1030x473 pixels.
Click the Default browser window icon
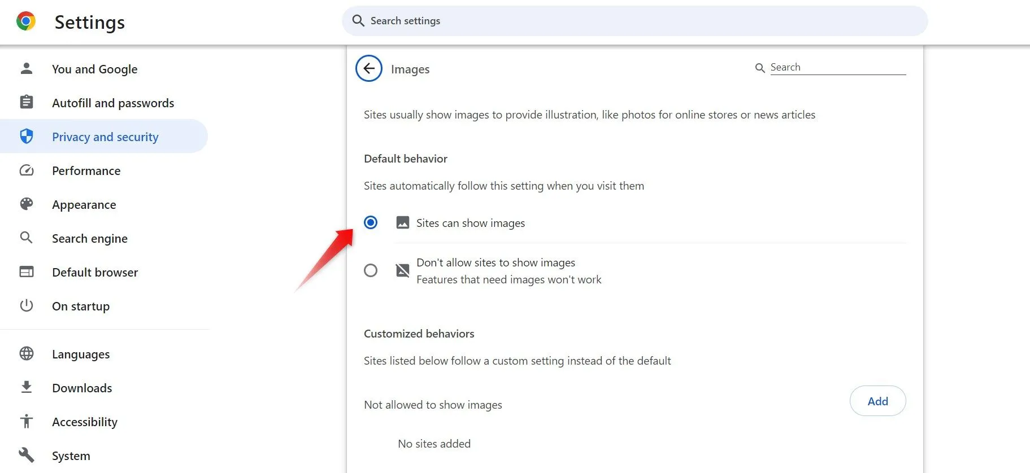27,272
